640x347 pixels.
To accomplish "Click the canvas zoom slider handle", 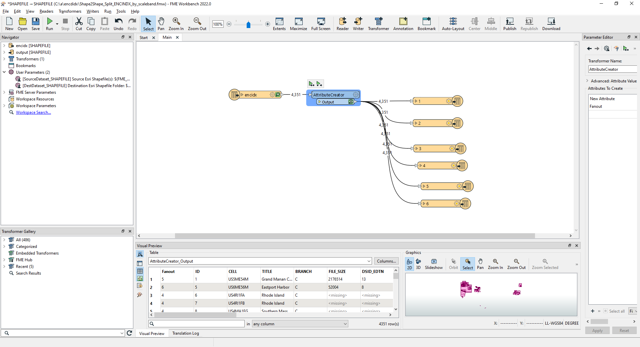I will pyautogui.click(x=248, y=24).
